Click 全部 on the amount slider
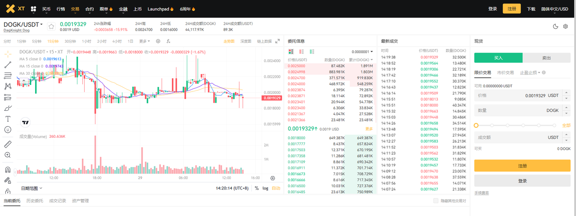Viewport: 576px width, 216px height. [x=566, y=125]
